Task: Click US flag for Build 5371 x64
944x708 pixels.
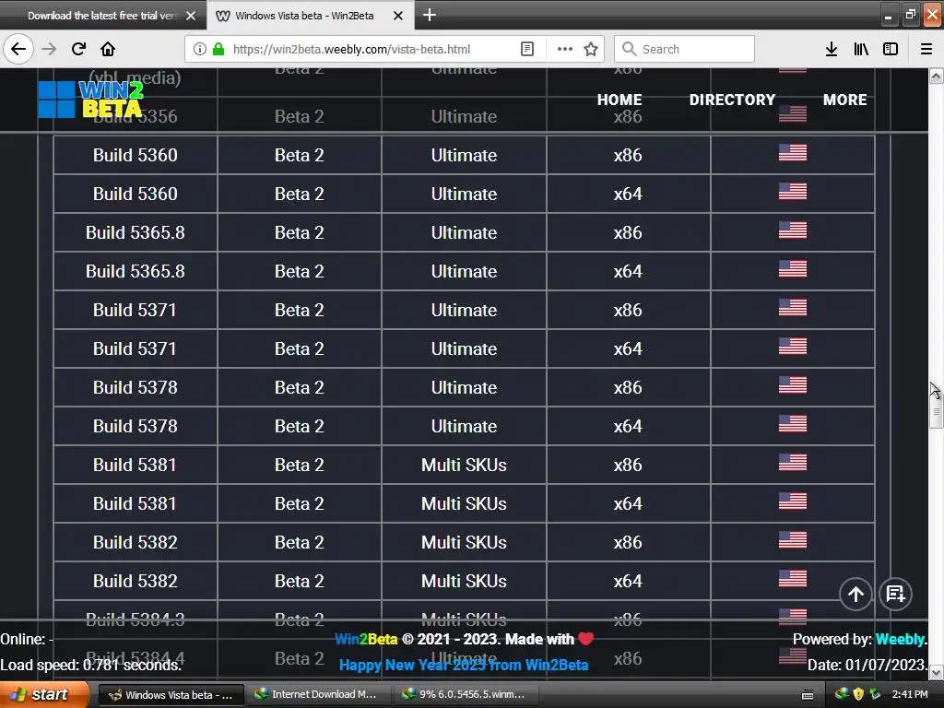Action: pos(792,347)
